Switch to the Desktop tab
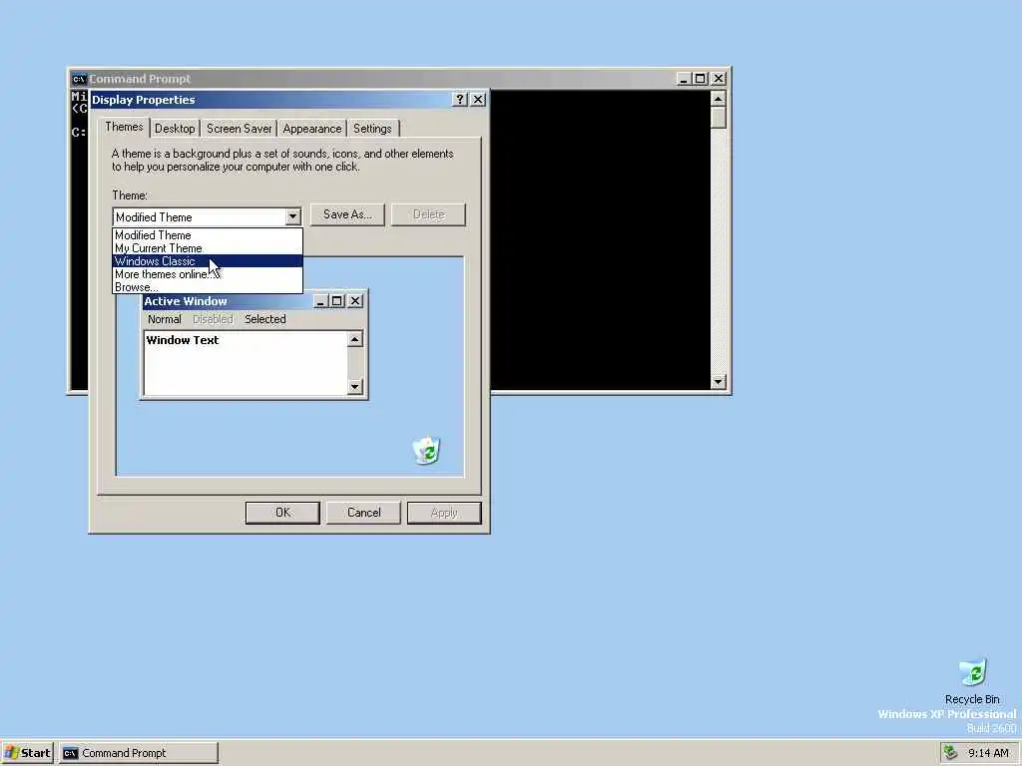 point(175,129)
